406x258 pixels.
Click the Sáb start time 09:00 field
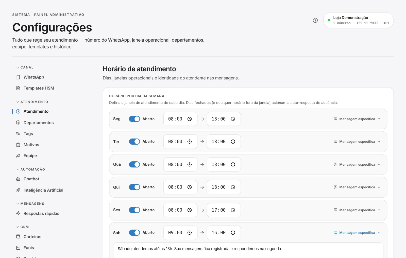180,233
